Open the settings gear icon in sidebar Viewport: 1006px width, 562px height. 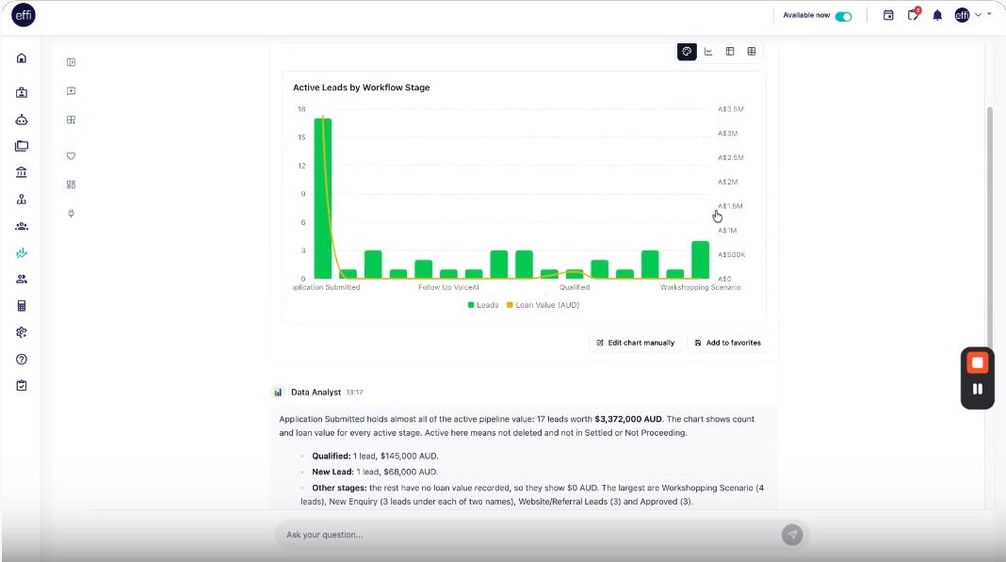21,332
